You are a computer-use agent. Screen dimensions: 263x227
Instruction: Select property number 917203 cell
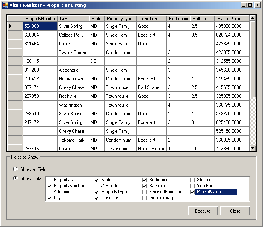(40, 70)
